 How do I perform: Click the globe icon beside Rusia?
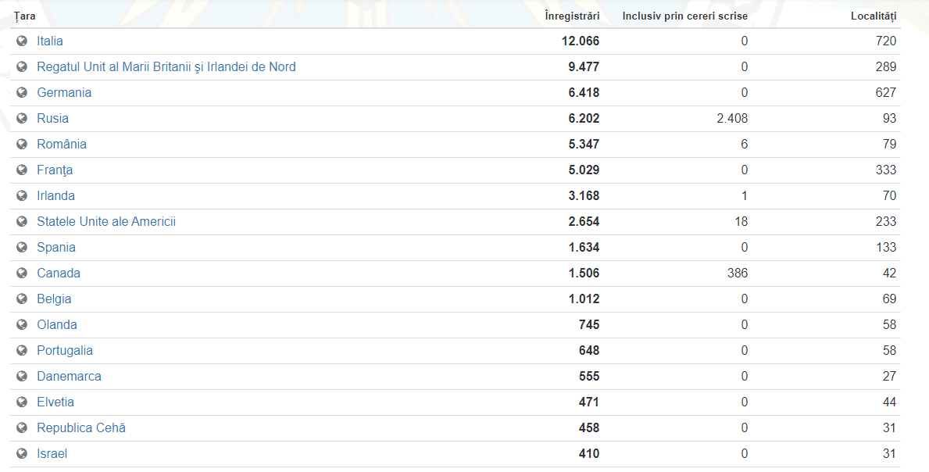pos(22,118)
